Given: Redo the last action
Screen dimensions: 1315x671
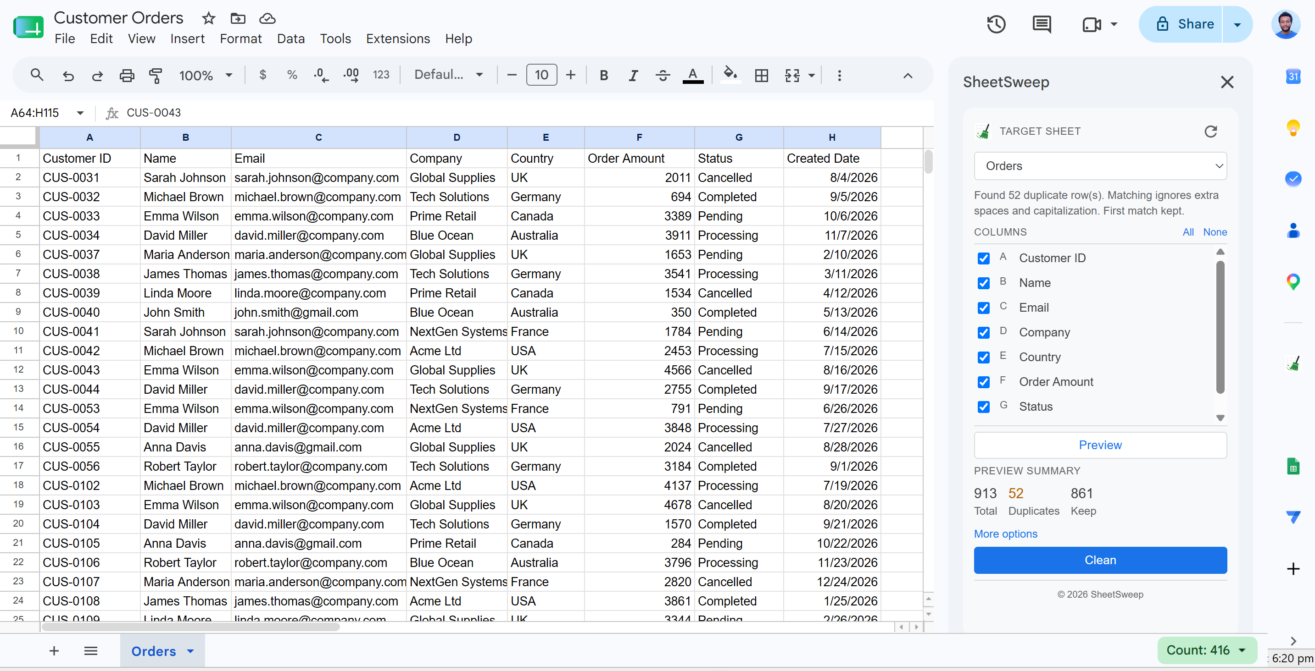Looking at the screenshot, I should pos(97,76).
